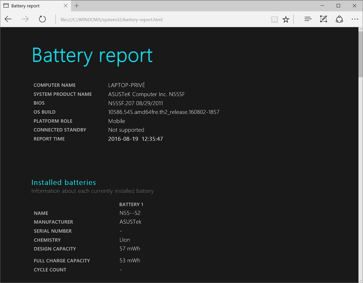Image resolution: width=363 pixels, height=283 pixels.
Task: Go back to the previous page
Action: tap(8, 19)
